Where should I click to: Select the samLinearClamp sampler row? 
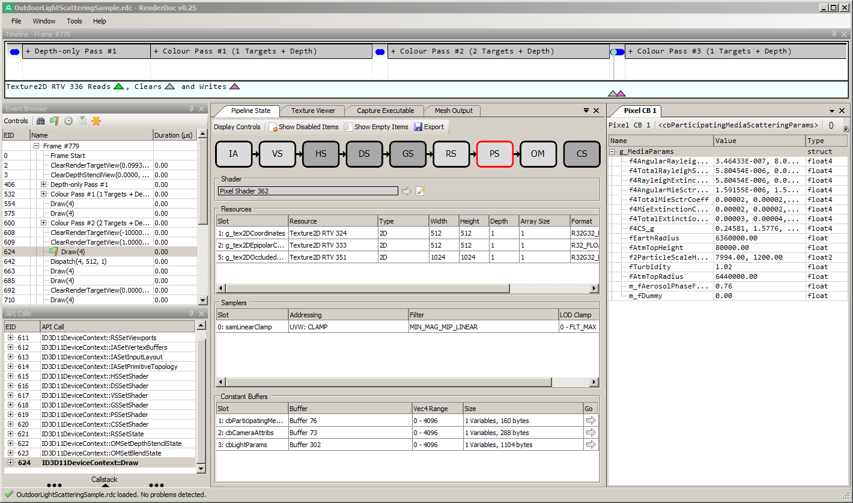tap(408, 327)
